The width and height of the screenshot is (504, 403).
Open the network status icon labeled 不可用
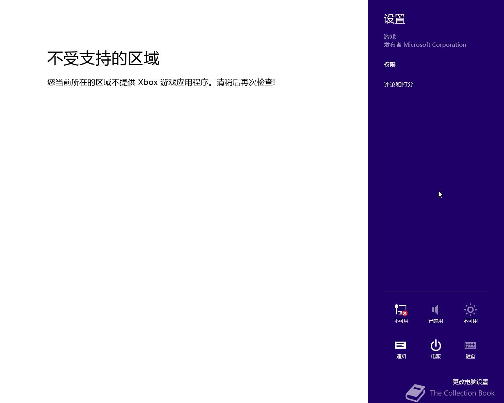click(401, 313)
